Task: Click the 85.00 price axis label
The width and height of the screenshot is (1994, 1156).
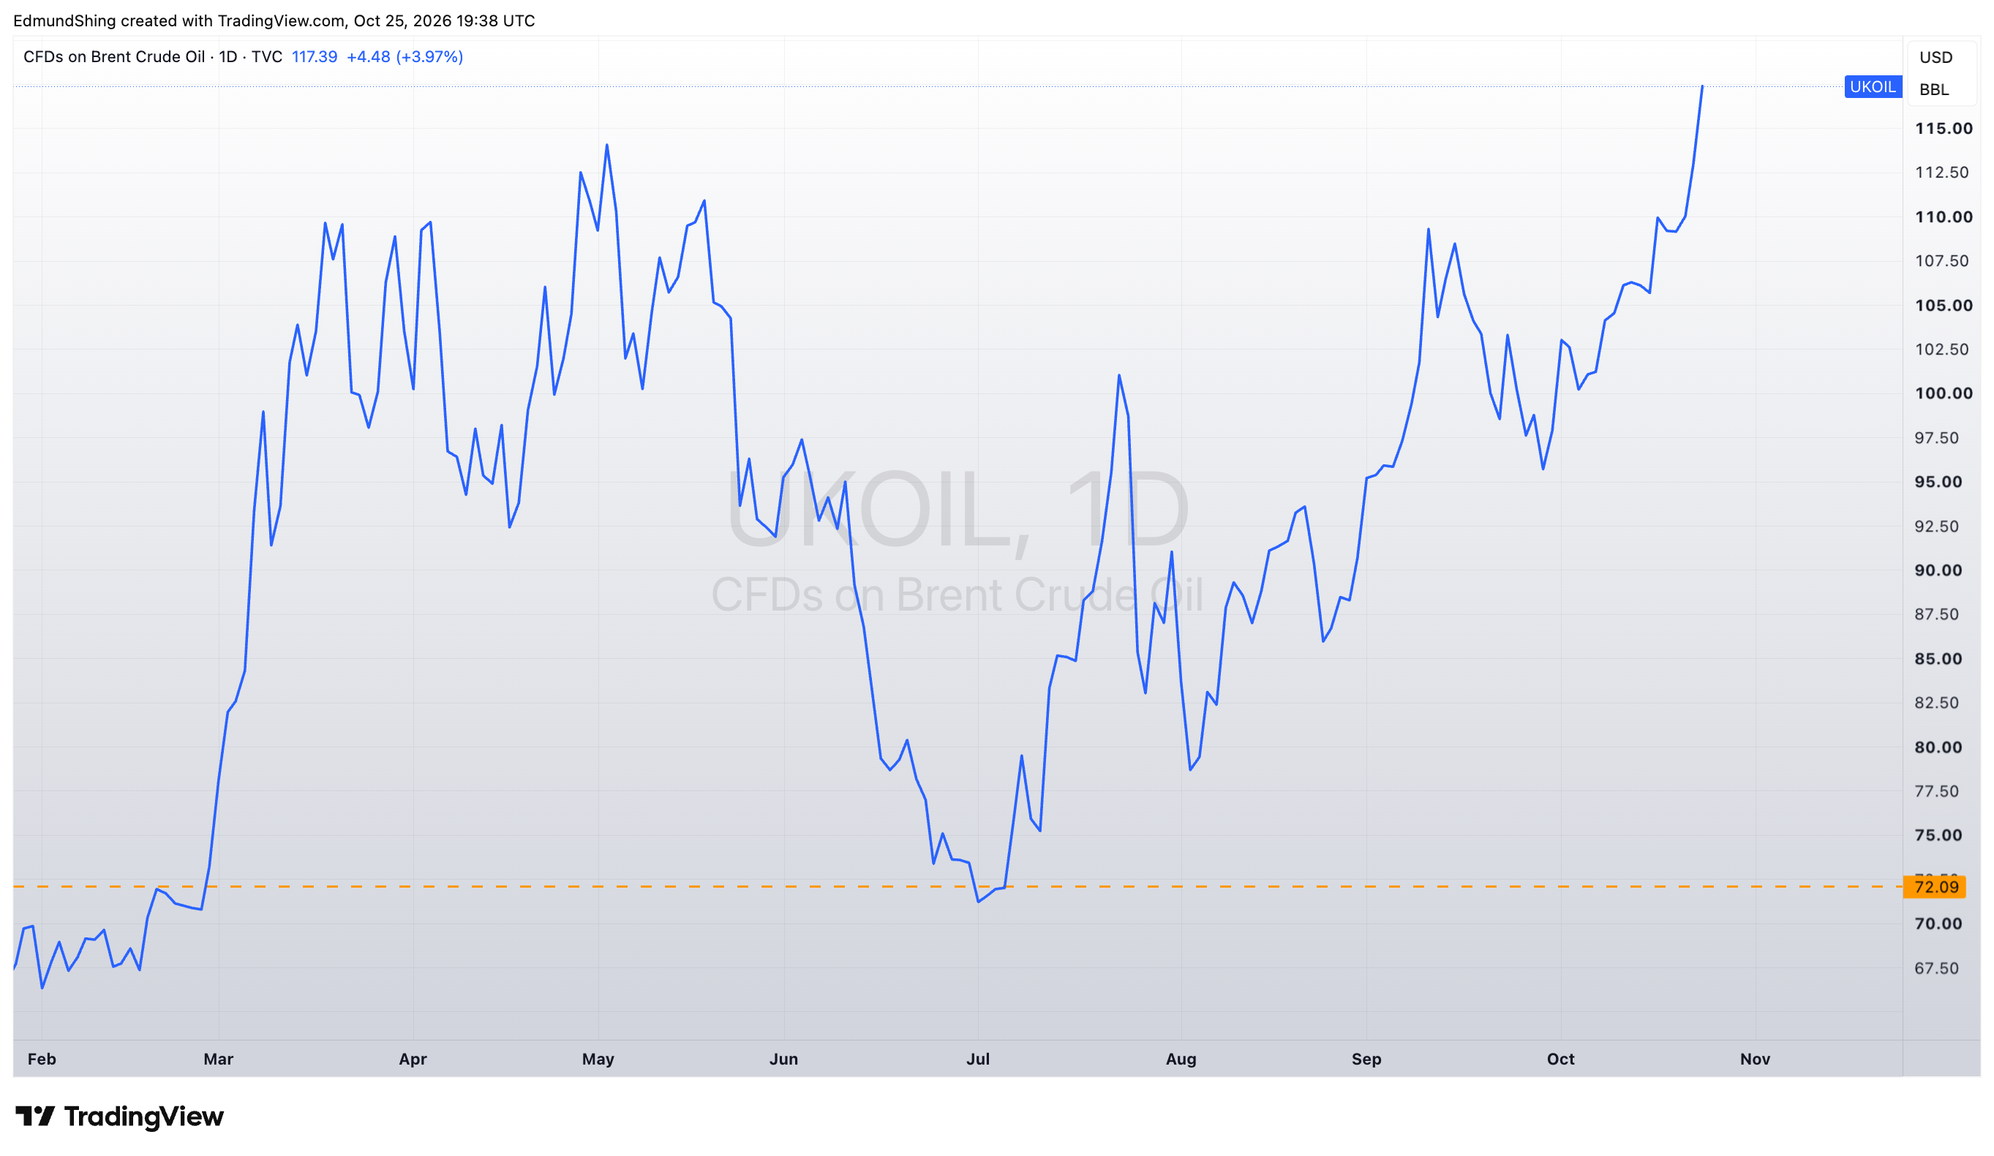Action: coord(1938,659)
